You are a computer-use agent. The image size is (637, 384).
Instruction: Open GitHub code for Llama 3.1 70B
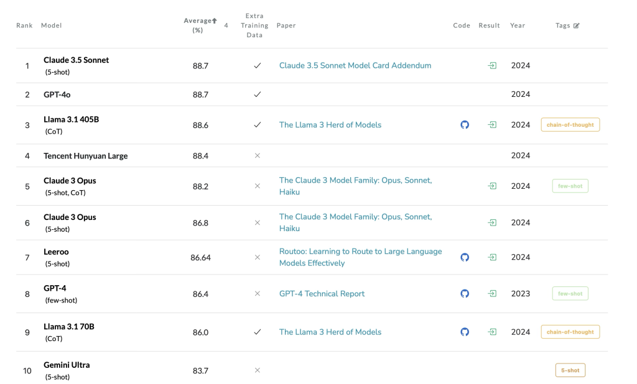(x=465, y=332)
